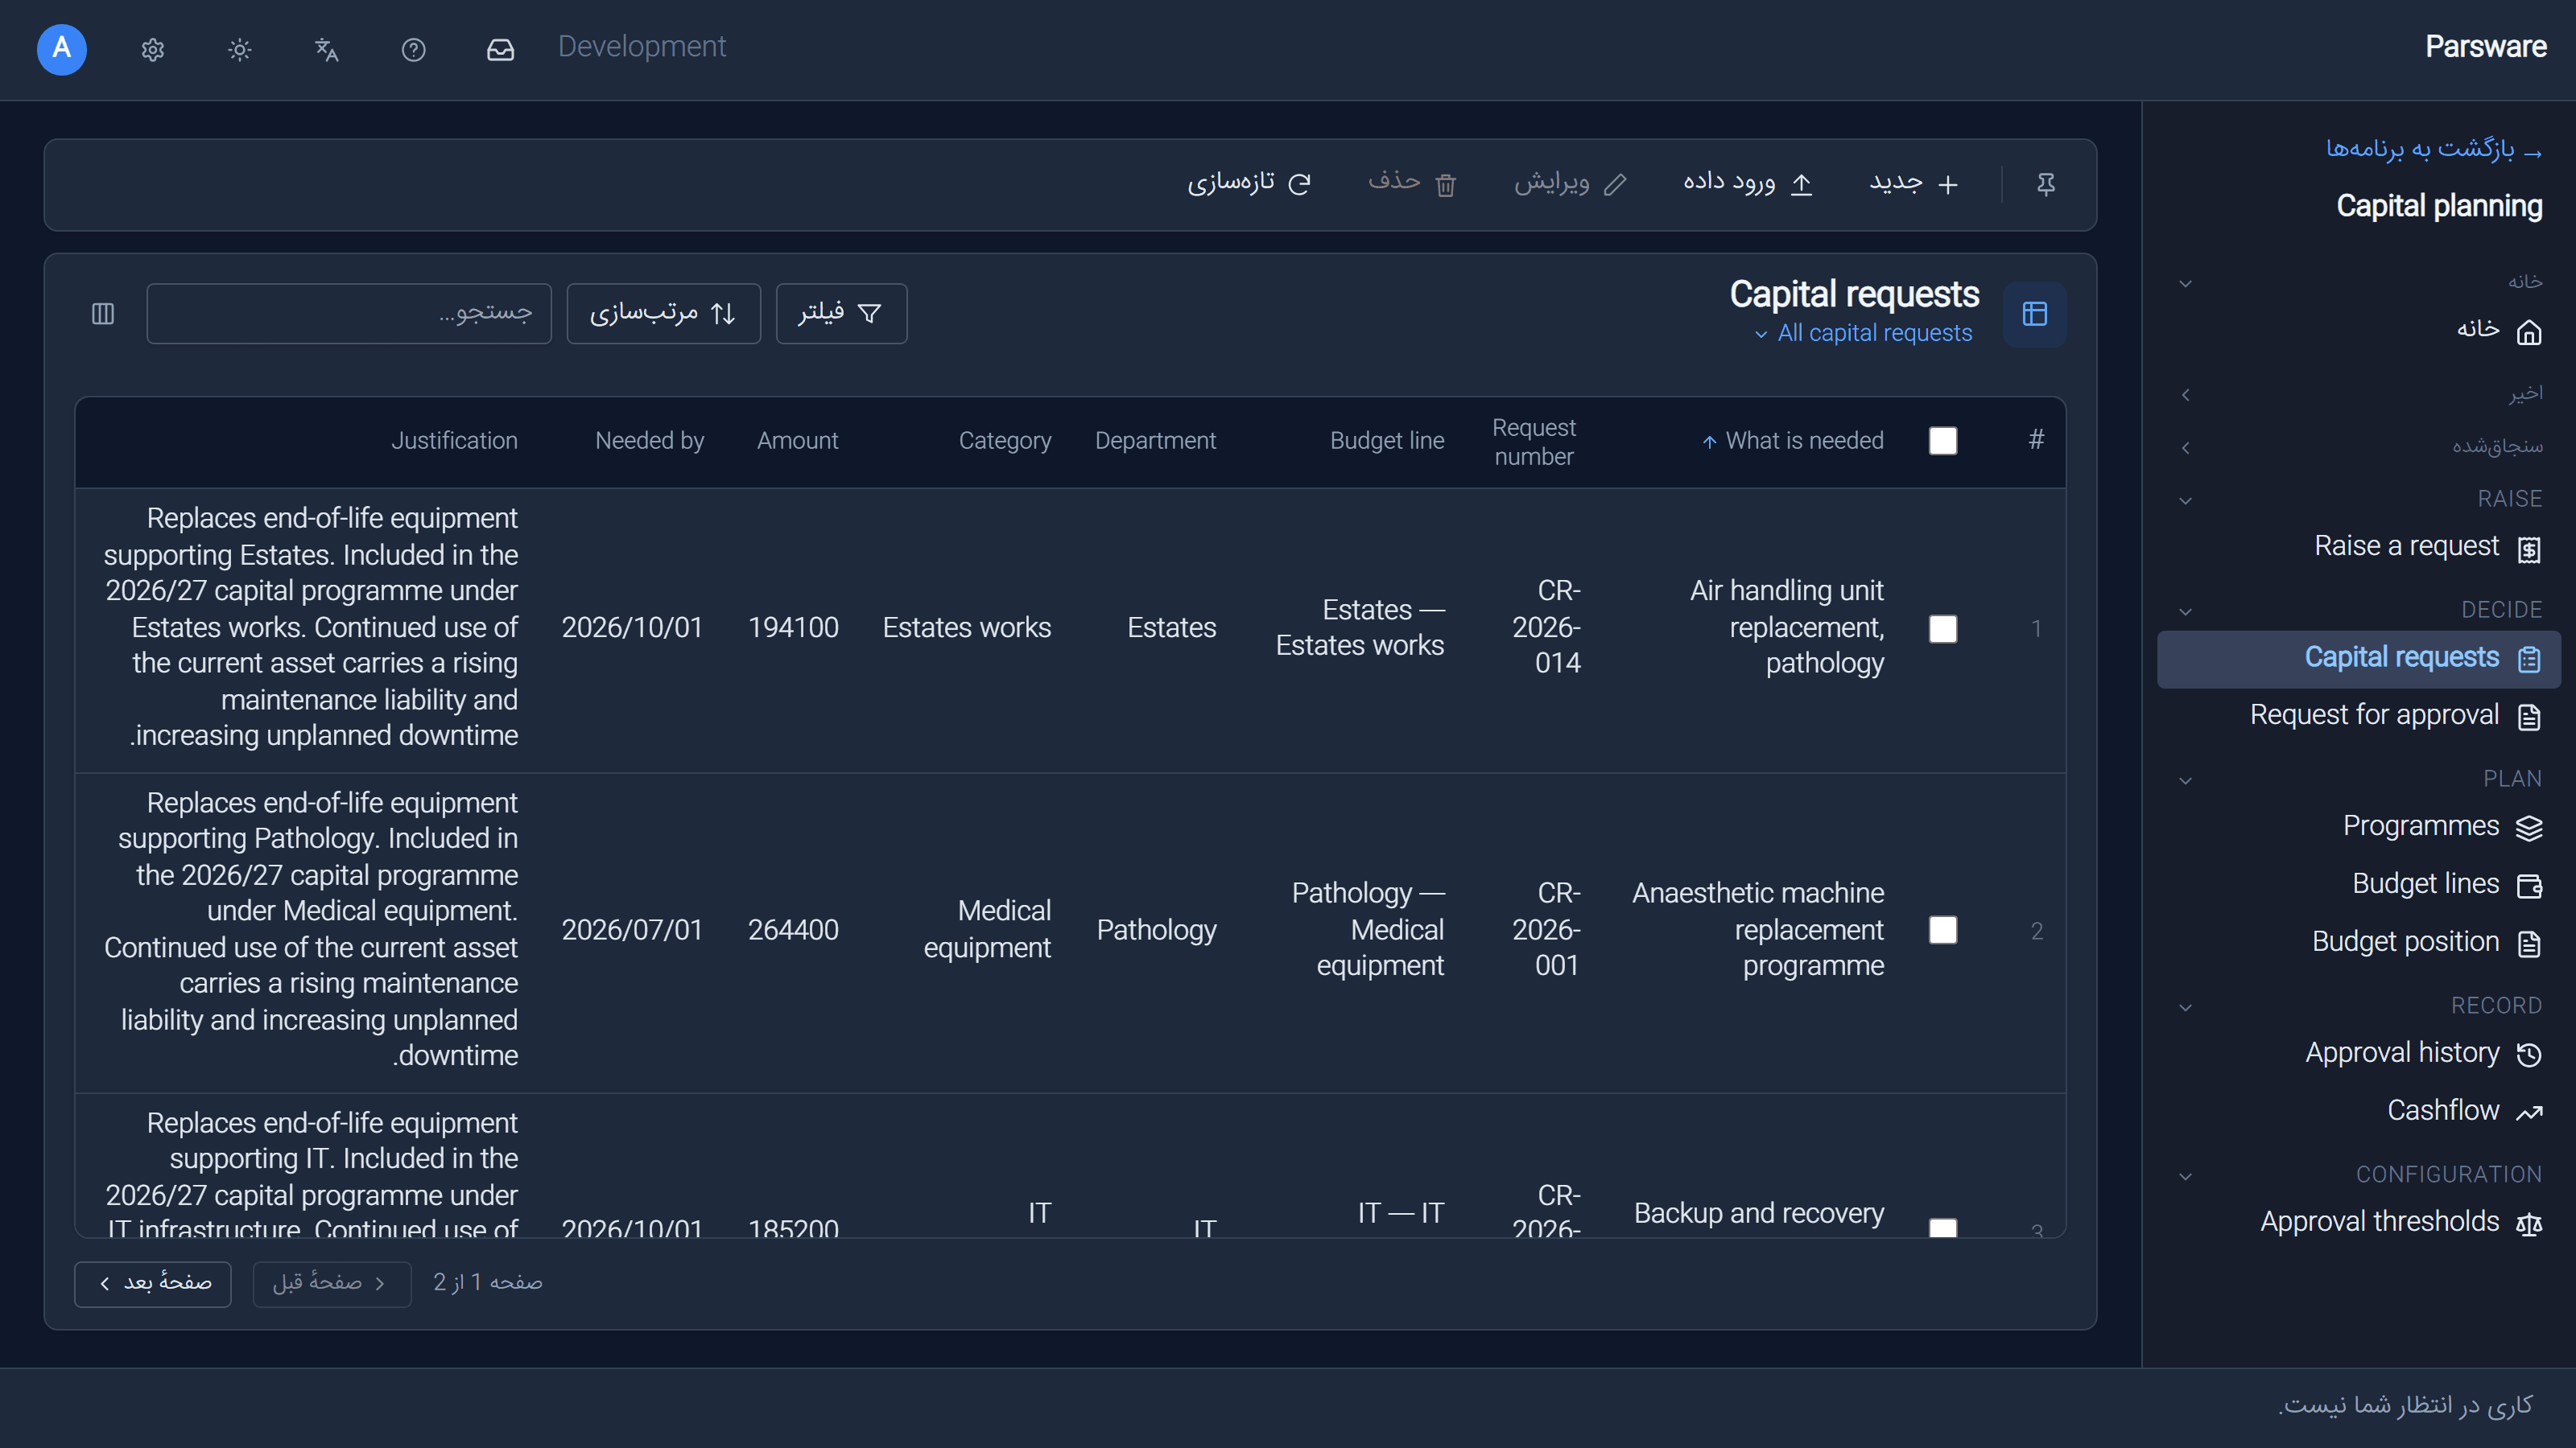
Task: Open the فیلتر filter button
Action: pyautogui.click(x=841, y=314)
